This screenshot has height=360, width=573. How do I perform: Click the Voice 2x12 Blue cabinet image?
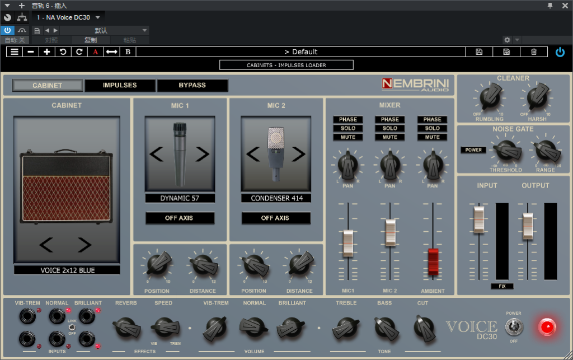[x=67, y=186]
